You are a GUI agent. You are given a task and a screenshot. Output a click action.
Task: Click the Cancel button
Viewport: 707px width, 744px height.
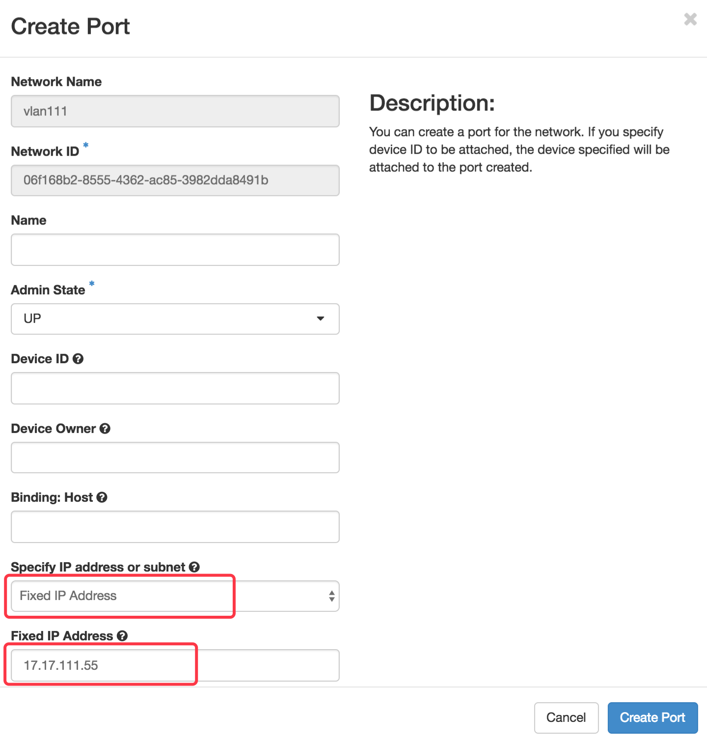(566, 717)
